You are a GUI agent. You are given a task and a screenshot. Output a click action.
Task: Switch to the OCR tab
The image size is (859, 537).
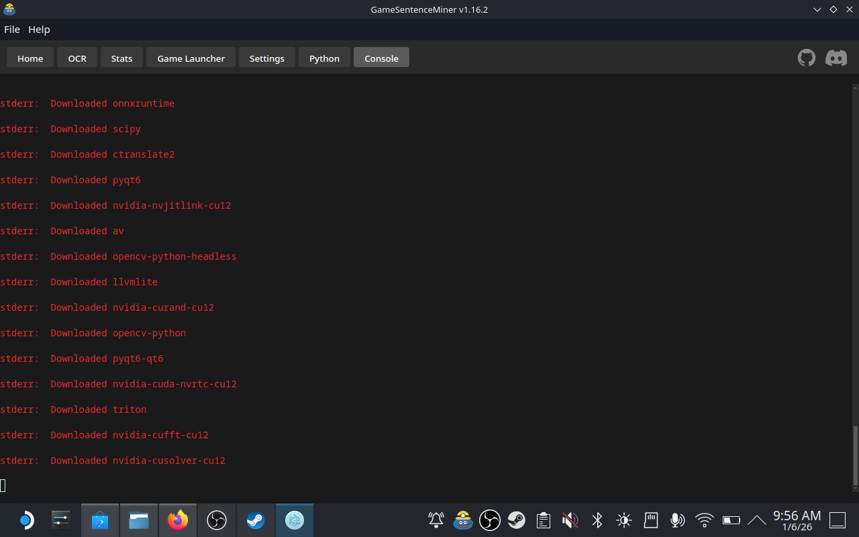77,58
